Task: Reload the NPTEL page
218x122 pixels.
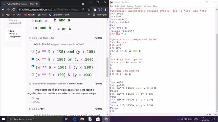Action: click(14, 9)
